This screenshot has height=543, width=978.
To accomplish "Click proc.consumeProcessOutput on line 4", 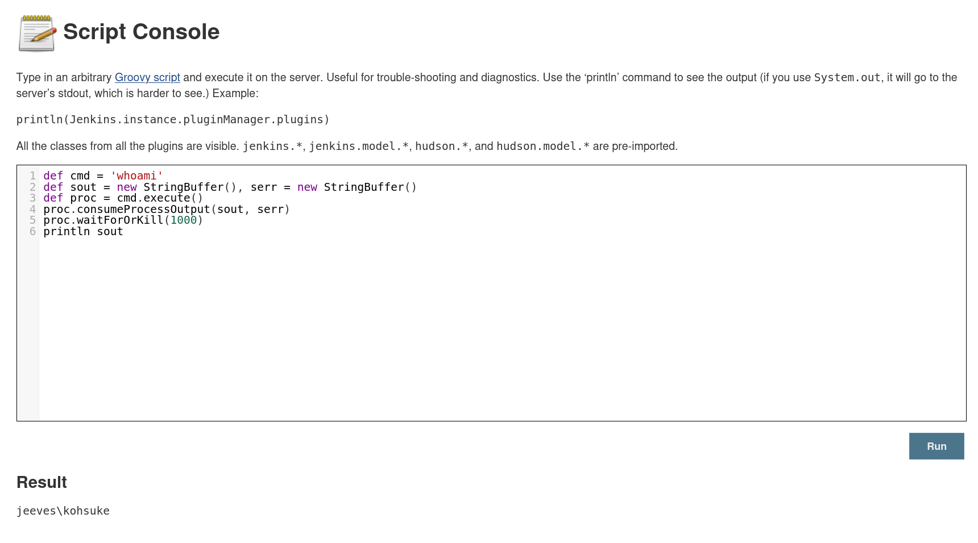I will point(126,210).
